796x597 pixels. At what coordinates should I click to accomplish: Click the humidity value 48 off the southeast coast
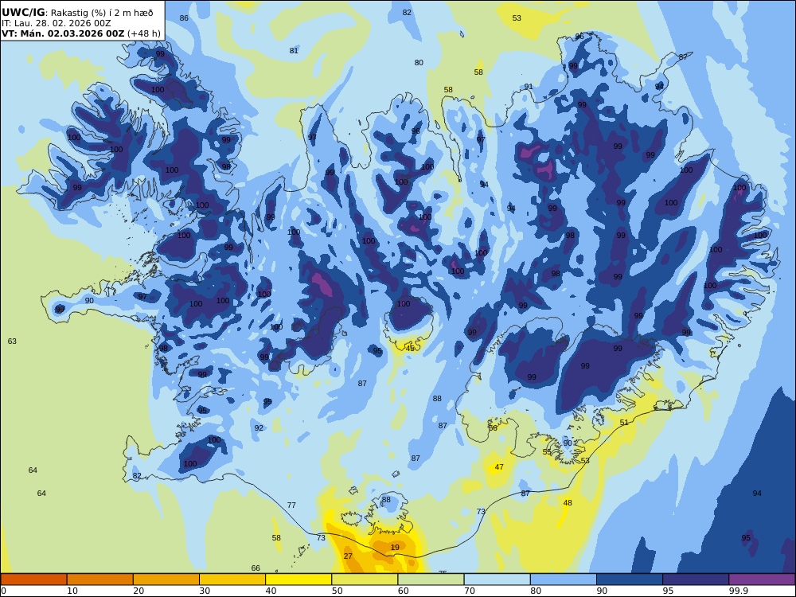[x=568, y=502]
